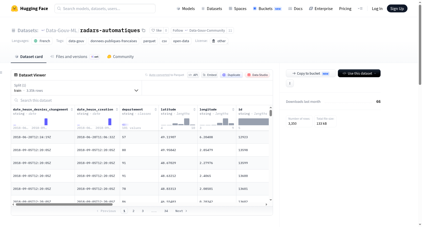
Task: Open Enterprise in the top navigation
Action: [x=321, y=8]
